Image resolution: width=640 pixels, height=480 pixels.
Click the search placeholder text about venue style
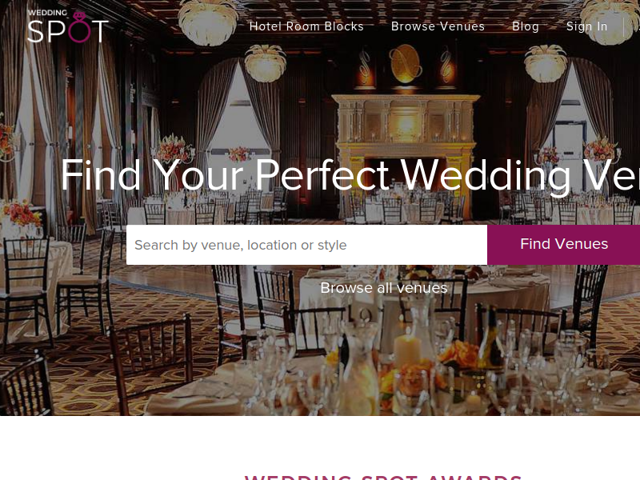pyautogui.click(x=241, y=245)
